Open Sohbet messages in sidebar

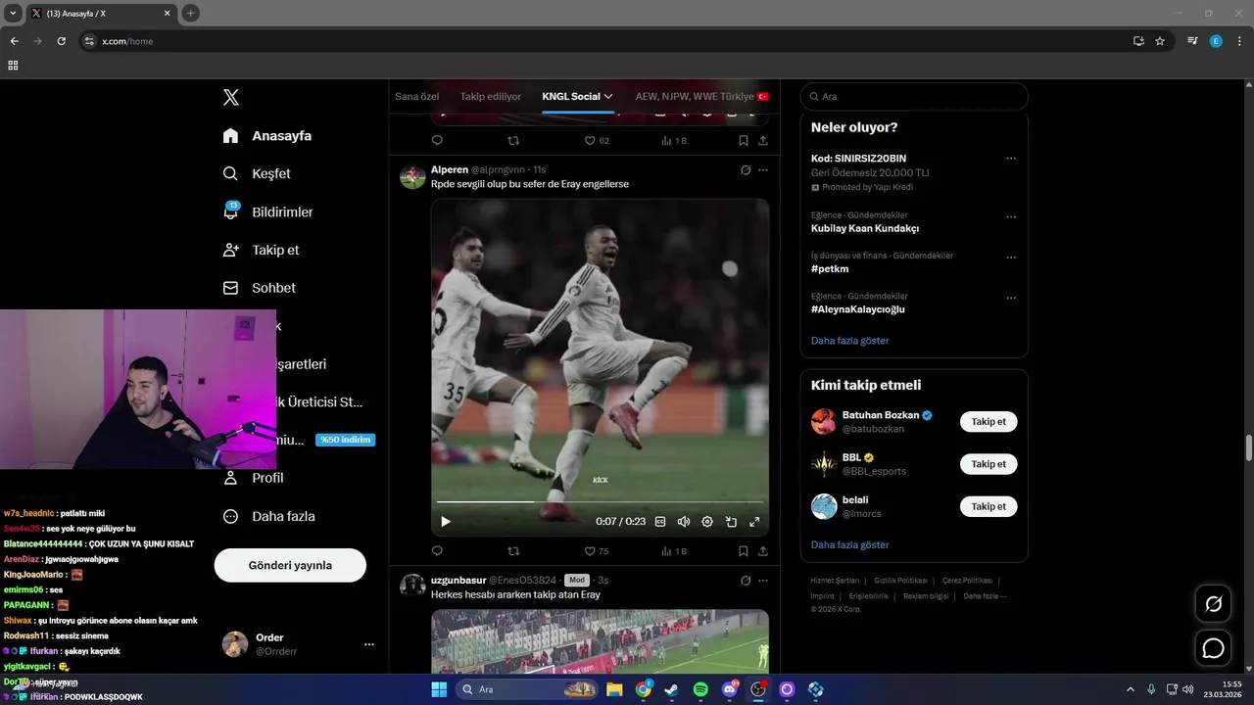pos(260,288)
